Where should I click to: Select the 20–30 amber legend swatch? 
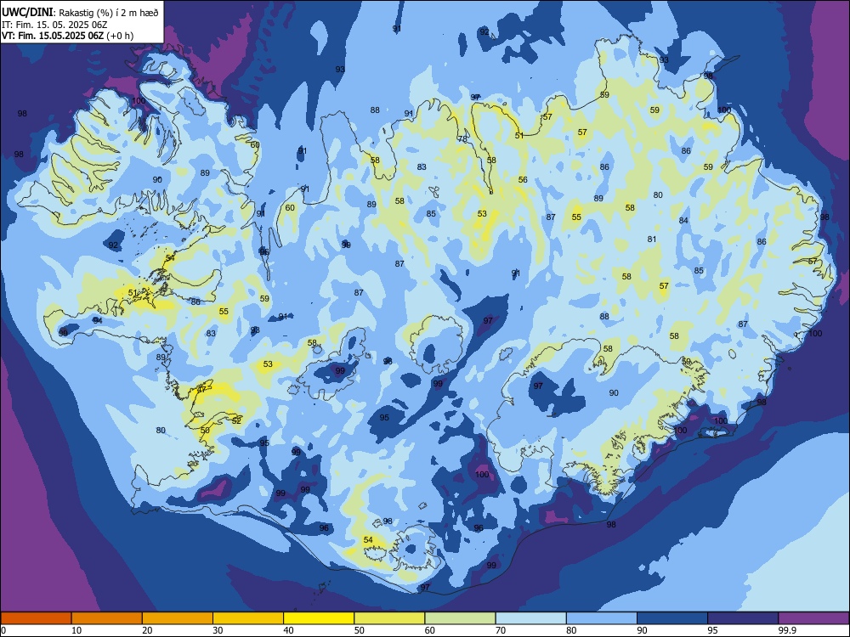point(178,618)
